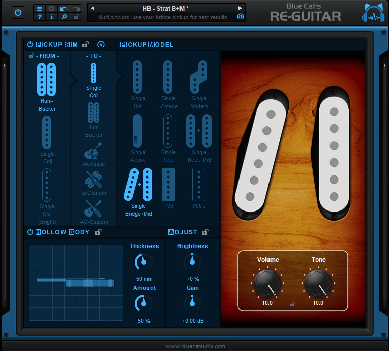Select Acoustic as target pickup type
This screenshot has width=389, height=351.
[x=94, y=154]
